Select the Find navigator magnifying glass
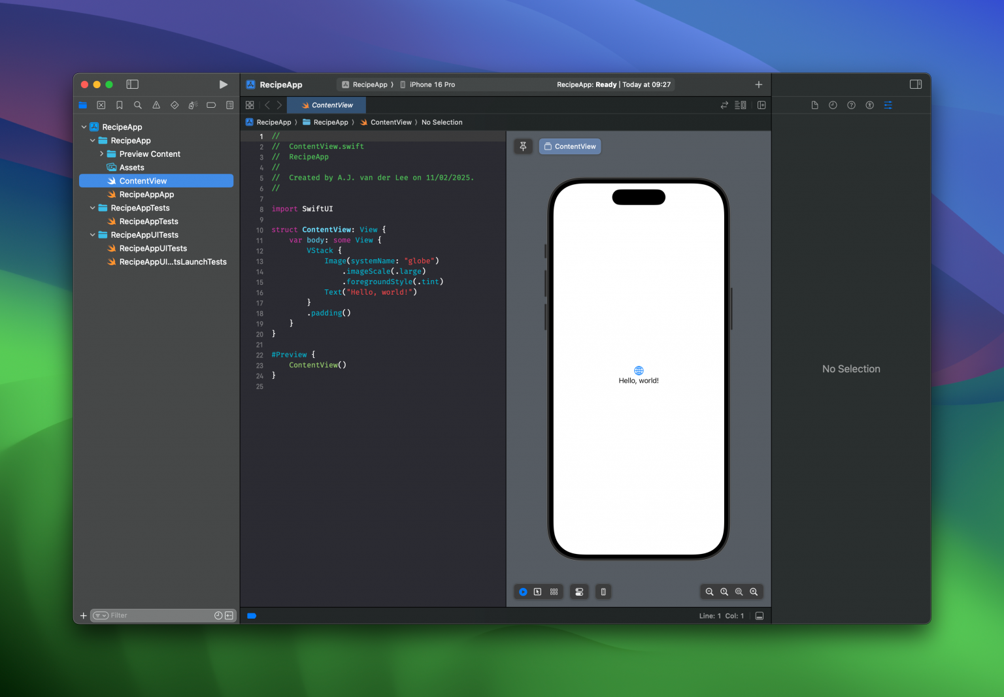Viewport: 1004px width, 697px height. pyautogui.click(x=138, y=105)
